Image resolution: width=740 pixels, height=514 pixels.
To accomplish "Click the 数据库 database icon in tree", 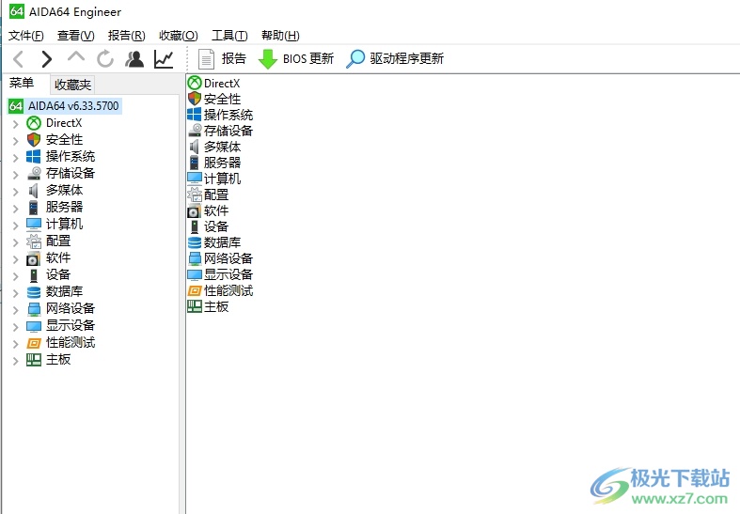I will pyautogui.click(x=34, y=292).
